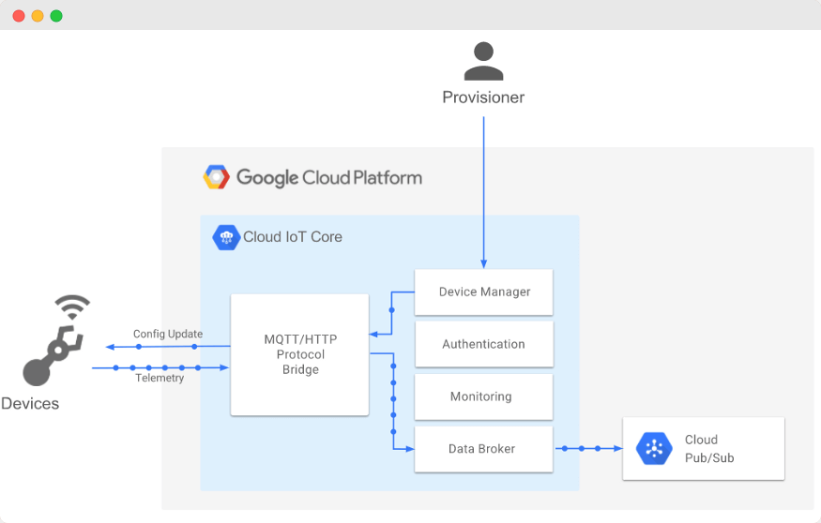Image resolution: width=821 pixels, height=523 pixels.
Task: Select the MQTT/HTTP Protocol Bridge box
Action: click(x=300, y=354)
